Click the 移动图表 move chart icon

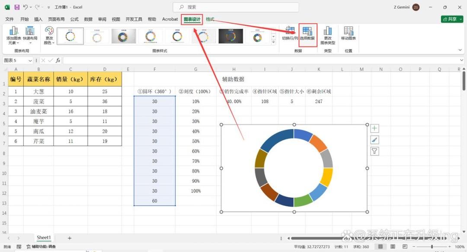[x=348, y=34]
